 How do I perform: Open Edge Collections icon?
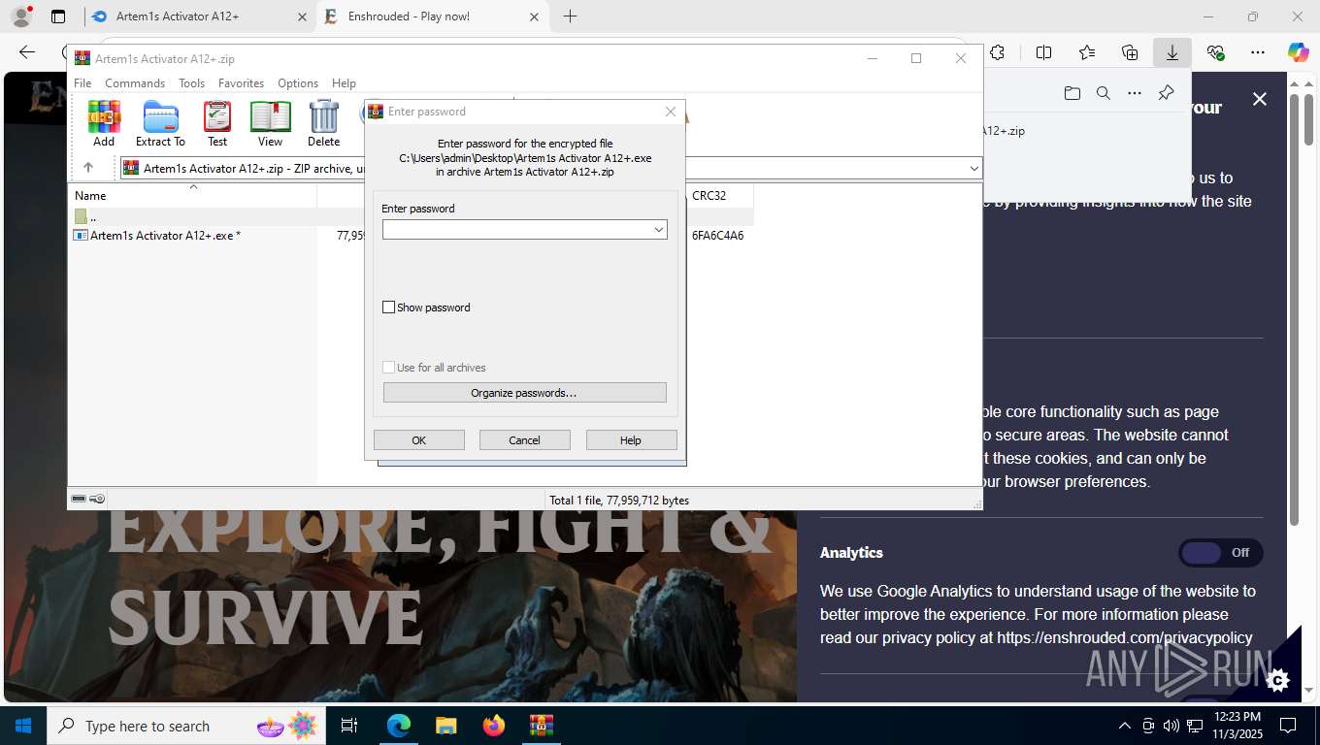(x=1130, y=52)
